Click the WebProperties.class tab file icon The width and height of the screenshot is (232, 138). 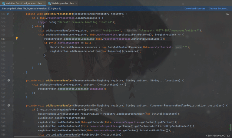point(49,3)
